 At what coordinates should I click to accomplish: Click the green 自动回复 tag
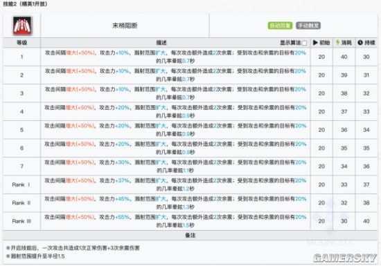tap(280, 26)
